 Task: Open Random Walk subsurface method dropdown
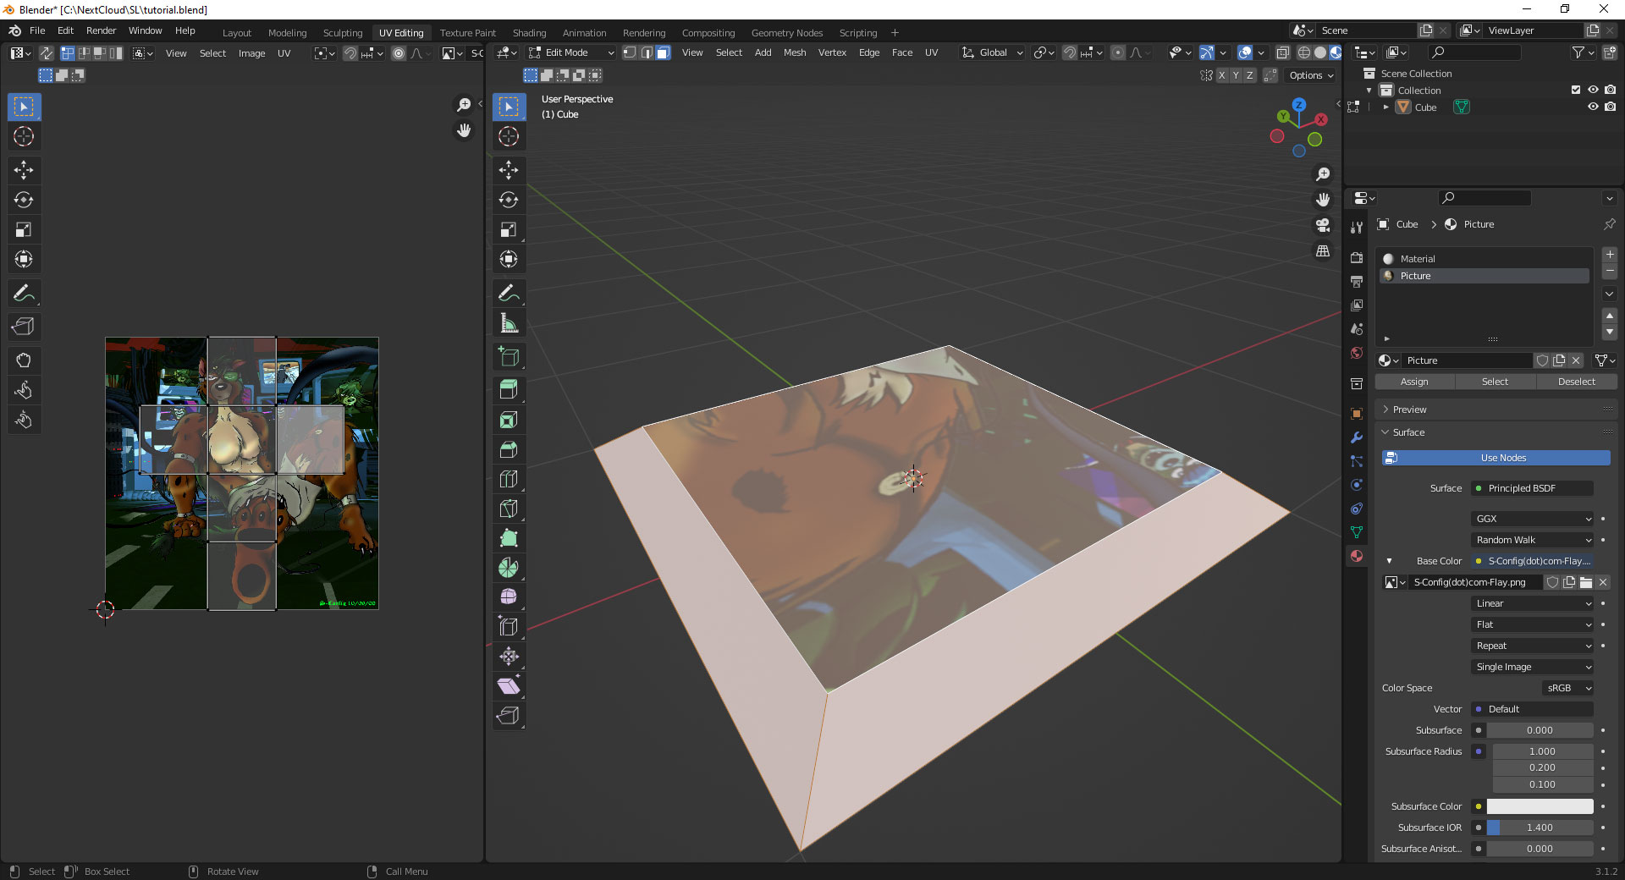click(x=1532, y=540)
